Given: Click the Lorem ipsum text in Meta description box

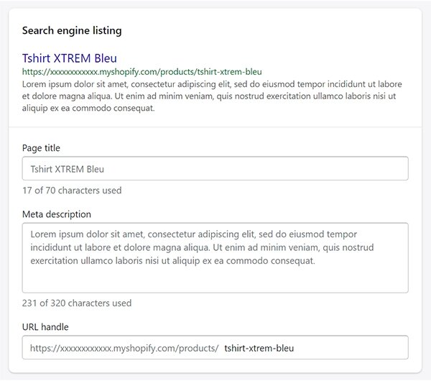Looking at the screenshot, I should pyautogui.click(x=202, y=247).
